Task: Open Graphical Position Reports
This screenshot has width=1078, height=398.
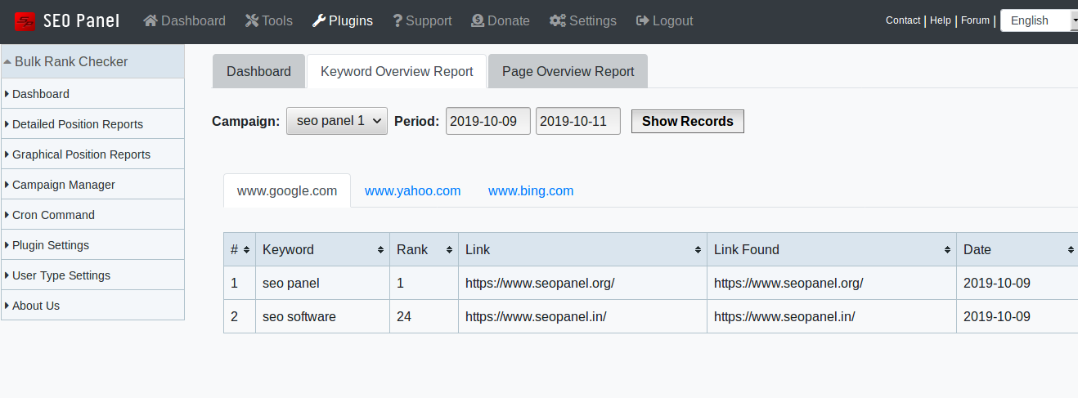Action: [92, 154]
